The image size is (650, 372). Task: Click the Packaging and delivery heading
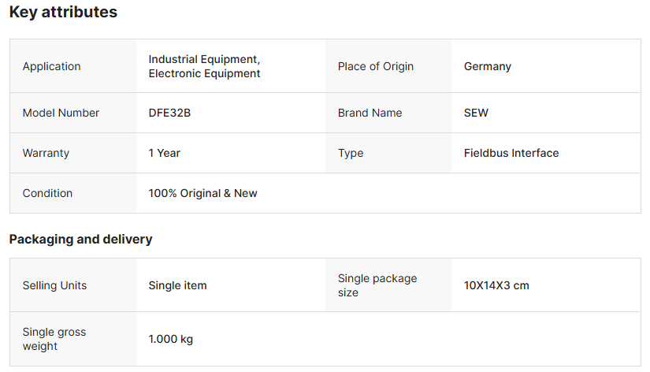(80, 239)
